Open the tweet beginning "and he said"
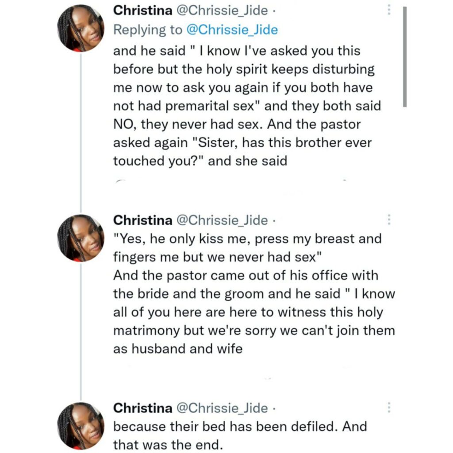 (243, 106)
